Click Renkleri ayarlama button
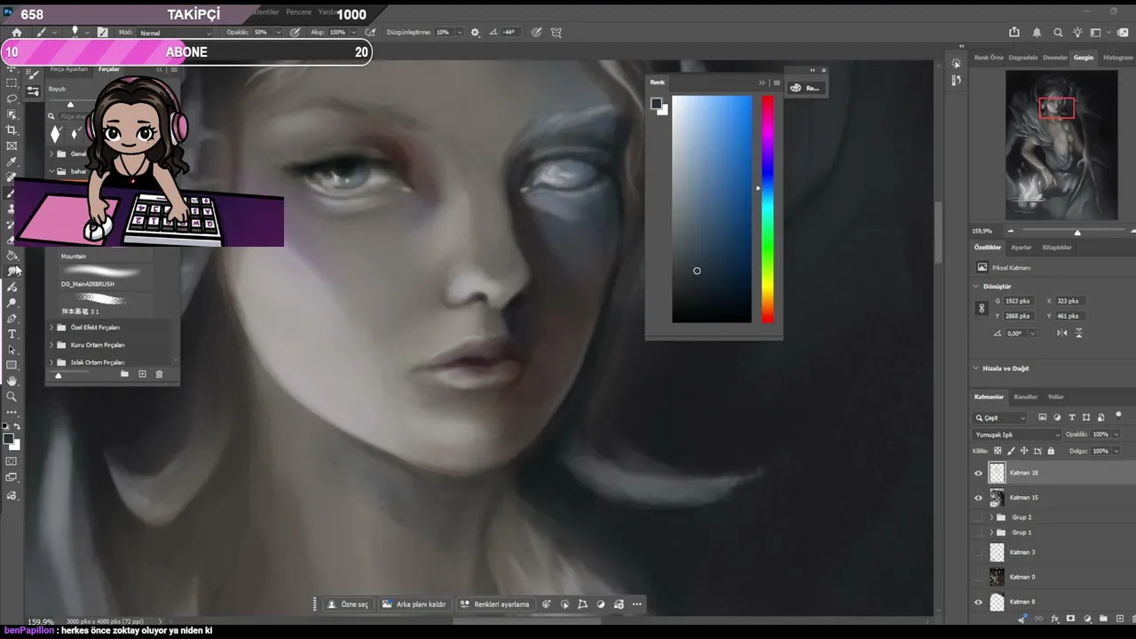The height and width of the screenshot is (639, 1136). tap(494, 604)
